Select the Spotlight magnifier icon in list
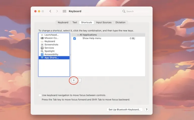Screen dimensions: 194x120 [x=42, y=51]
